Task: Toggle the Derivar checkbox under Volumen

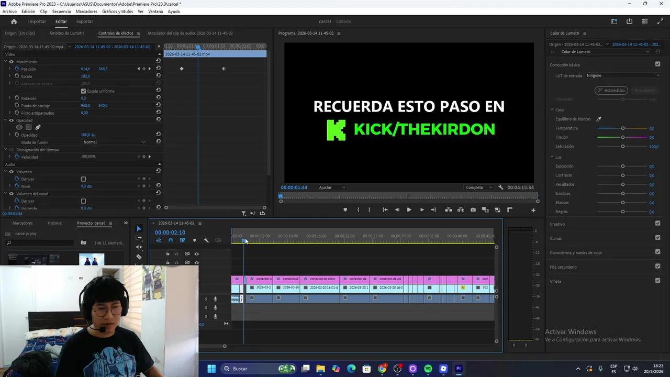Action: point(83,179)
